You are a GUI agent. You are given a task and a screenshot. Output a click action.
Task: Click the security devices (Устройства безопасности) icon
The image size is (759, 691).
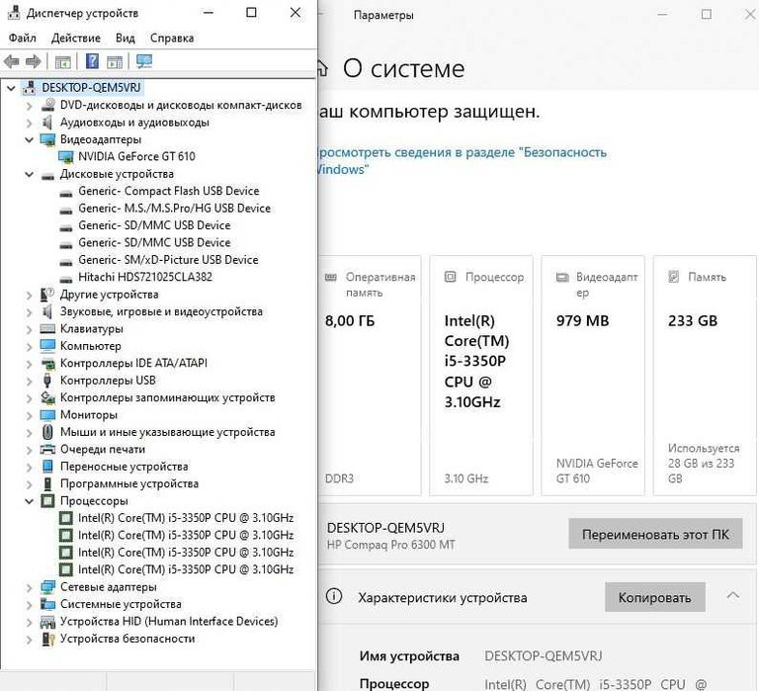click(x=47, y=639)
